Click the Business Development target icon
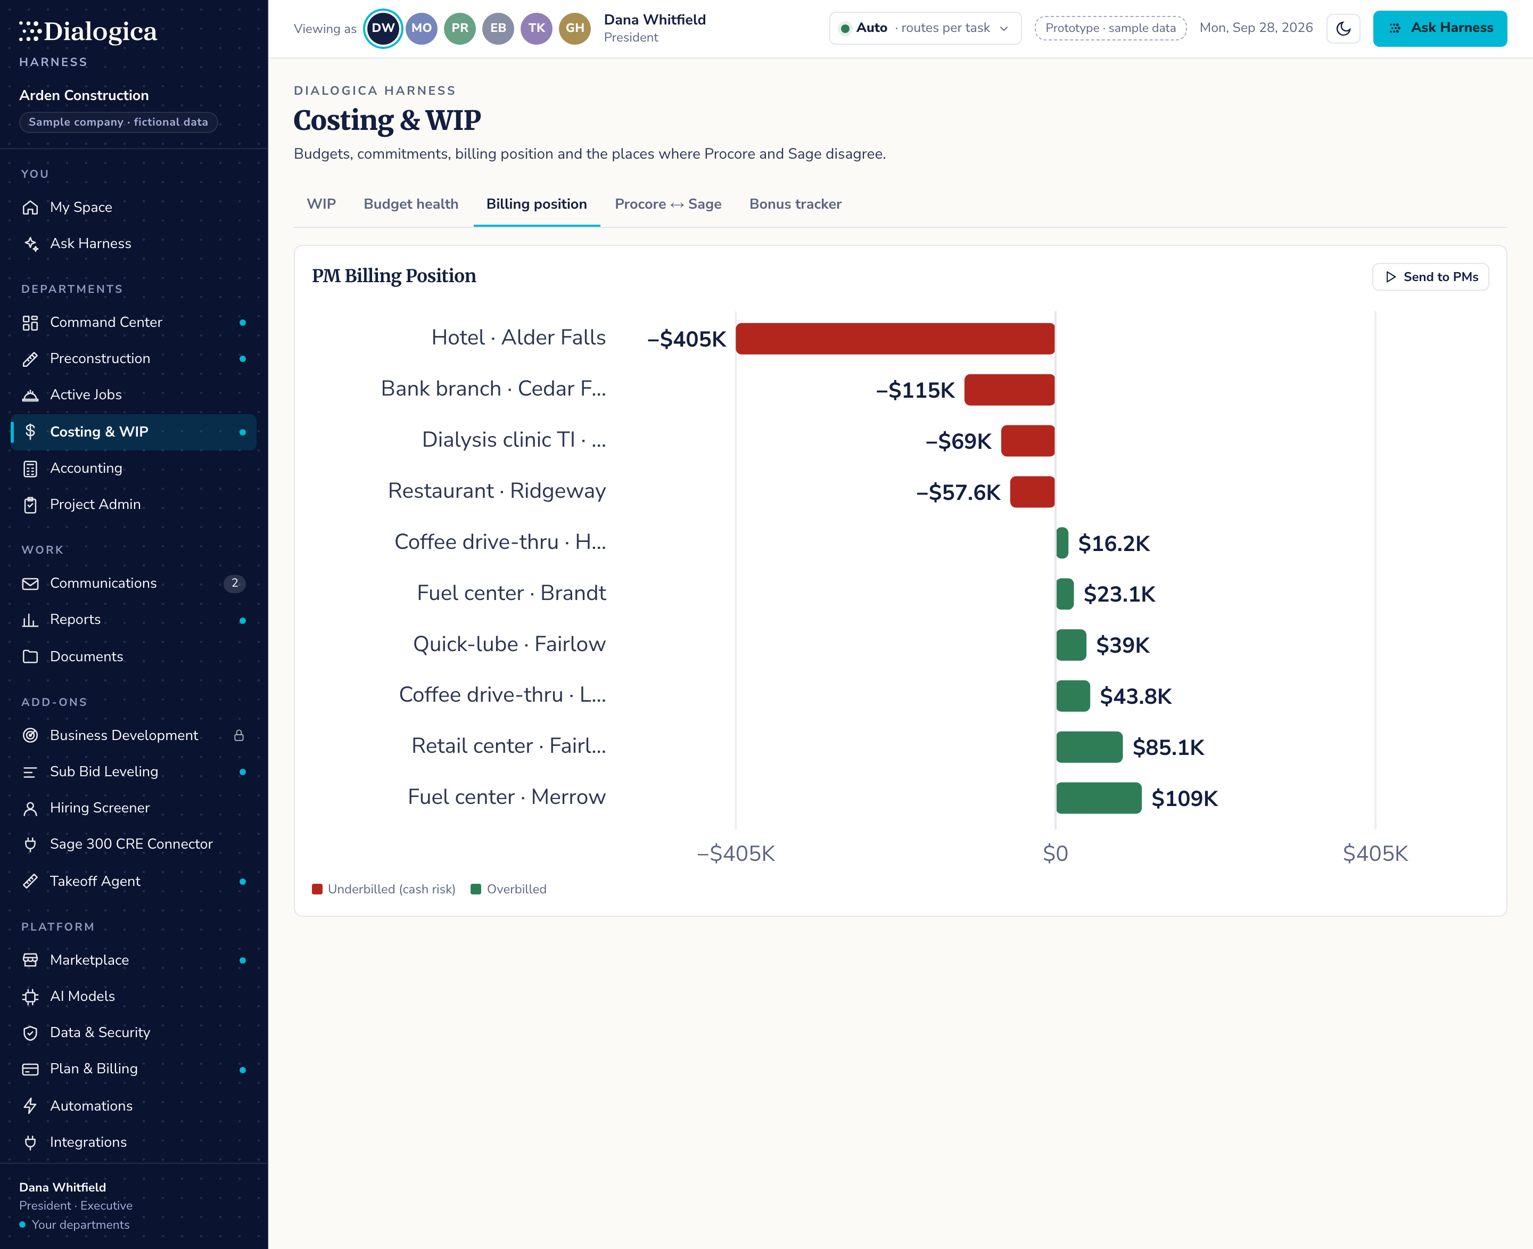 click(x=30, y=735)
